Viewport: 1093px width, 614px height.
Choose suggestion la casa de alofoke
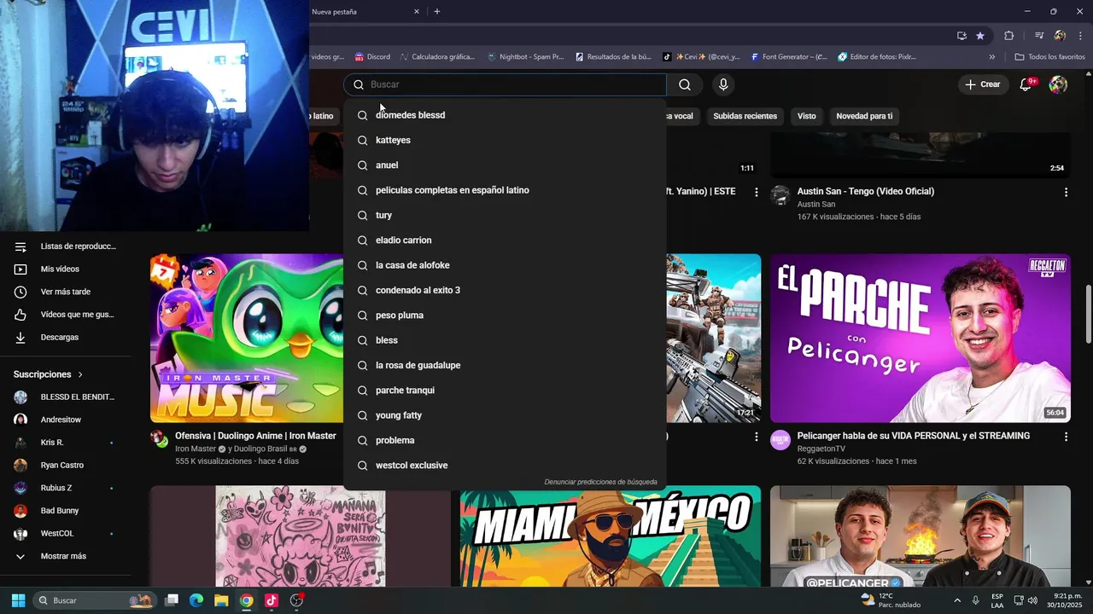[505, 265]
